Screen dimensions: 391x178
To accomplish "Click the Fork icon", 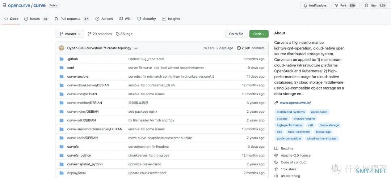I will point(337,5).
